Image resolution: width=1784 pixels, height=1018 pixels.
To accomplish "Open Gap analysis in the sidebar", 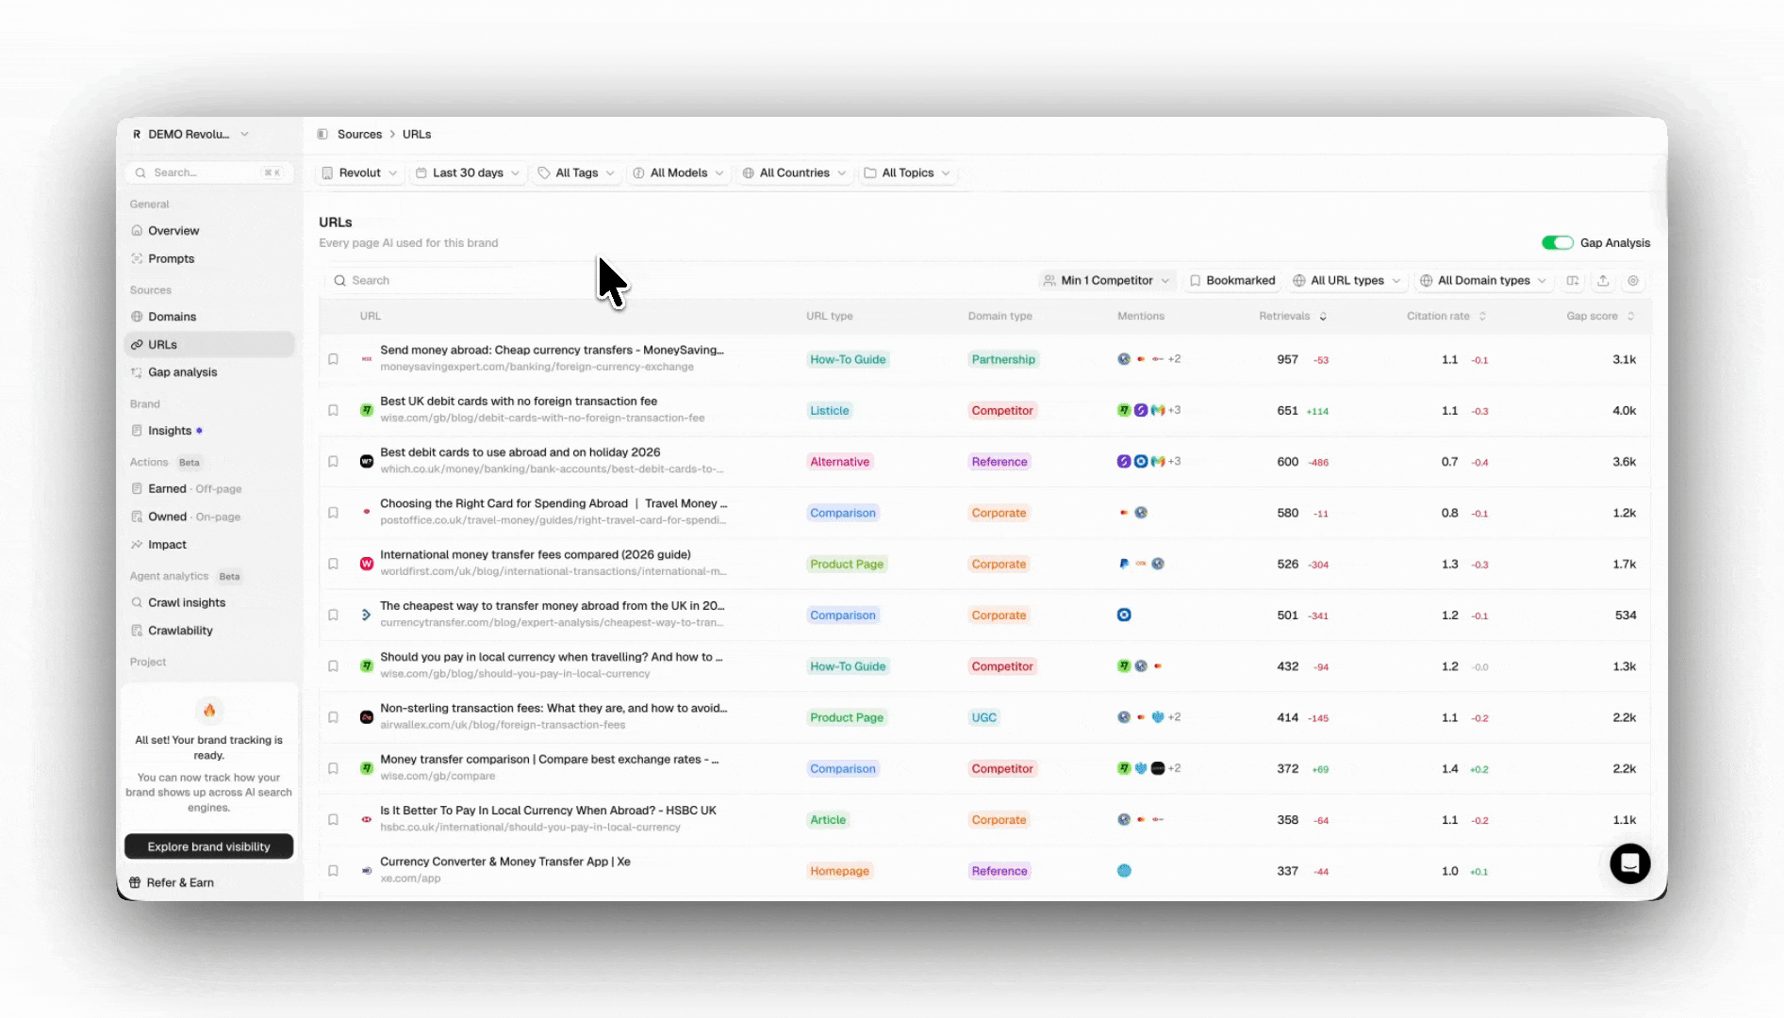I will click(x=182, y=372).
